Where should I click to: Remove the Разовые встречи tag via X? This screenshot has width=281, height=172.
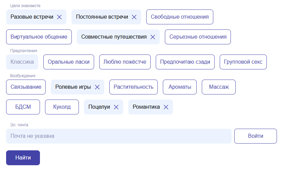pos(59,17)
